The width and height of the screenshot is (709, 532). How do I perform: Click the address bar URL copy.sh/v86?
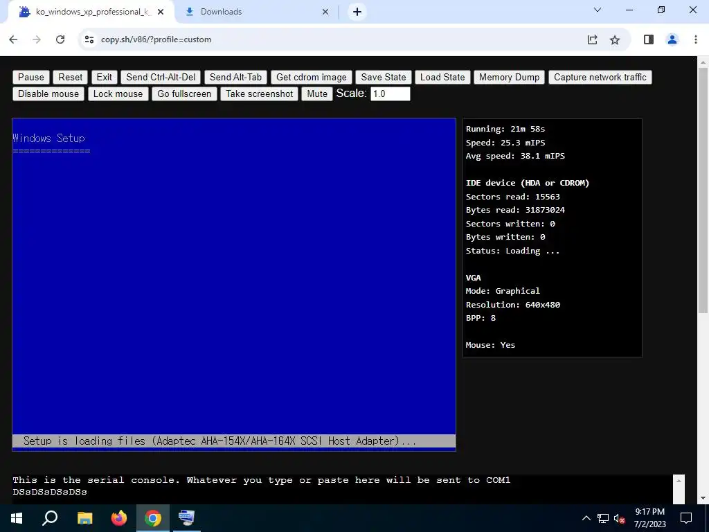(156, 39)
